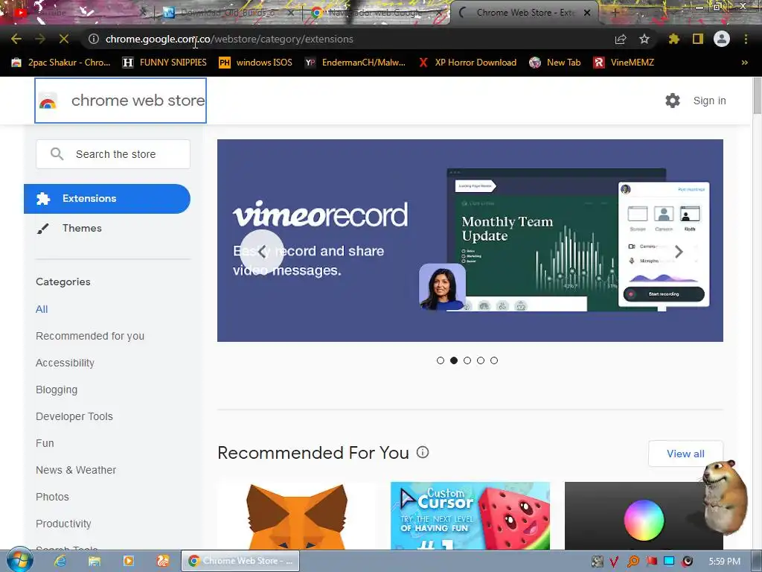This screenshot has height=572, width=762.
Task: Select the fifth carousel dot
Action: point(494,360)
